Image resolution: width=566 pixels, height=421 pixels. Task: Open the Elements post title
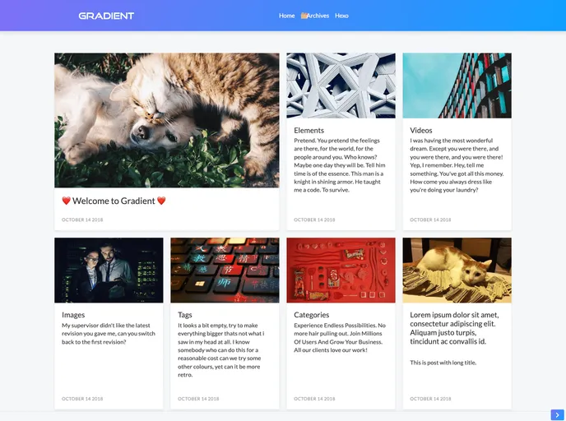pyautogui.click(x=309, y=130)
